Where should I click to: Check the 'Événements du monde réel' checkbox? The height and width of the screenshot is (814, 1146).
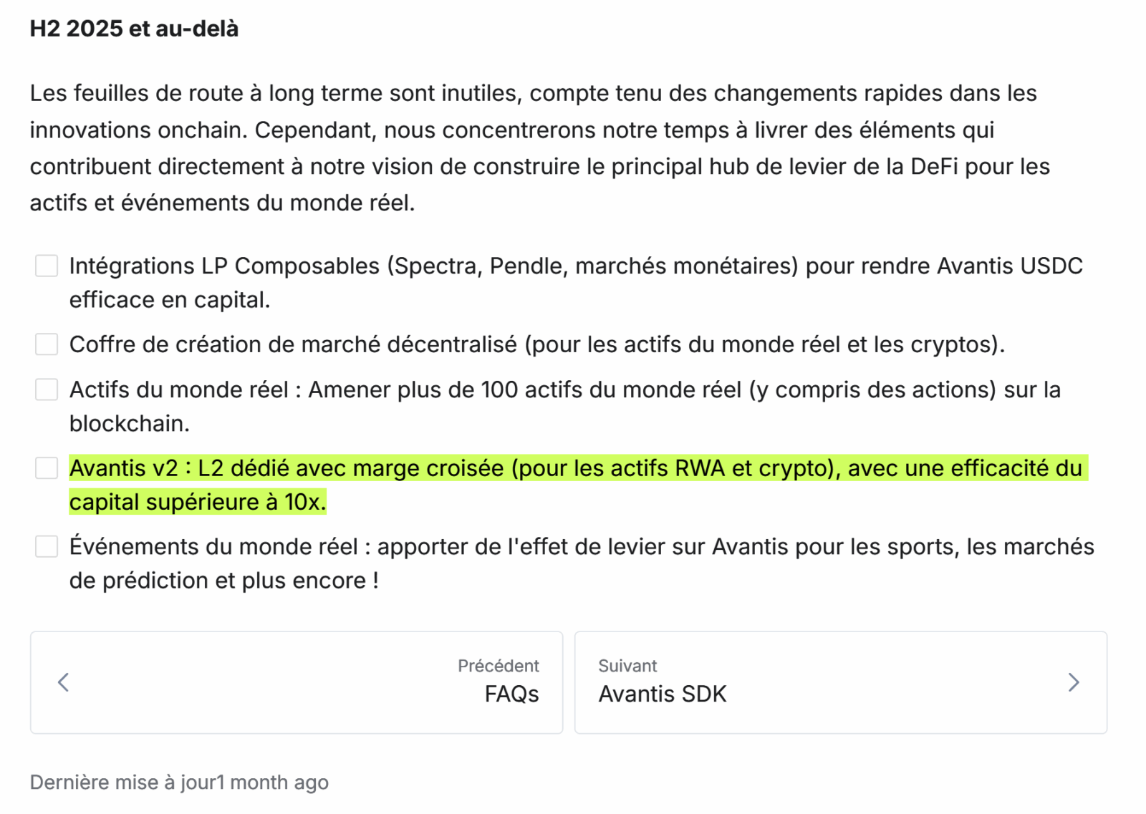click(46, 546)
